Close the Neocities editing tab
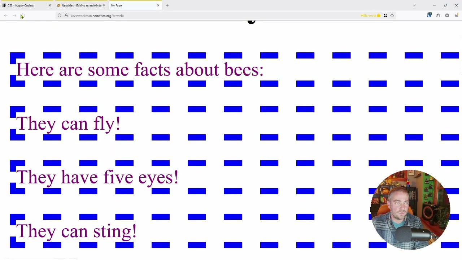 point(104,5)
